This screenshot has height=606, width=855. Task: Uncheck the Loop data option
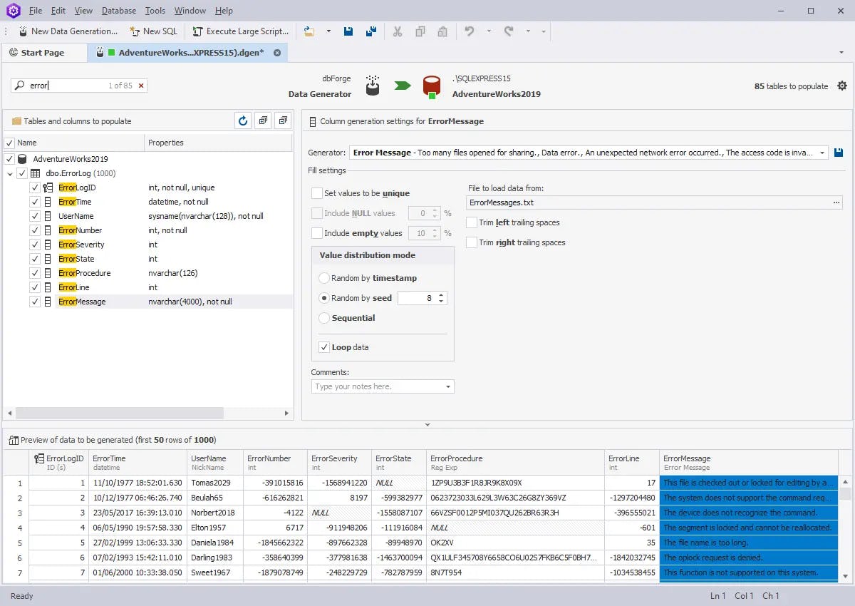coord(324,348)
